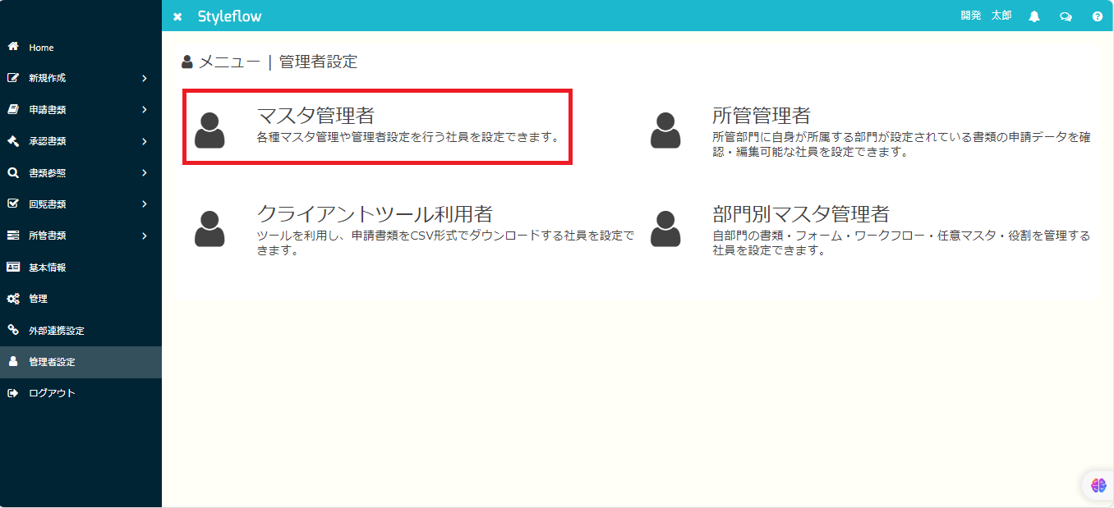
Task: Open 所管管理者 settings link
Action: point(762,116)
